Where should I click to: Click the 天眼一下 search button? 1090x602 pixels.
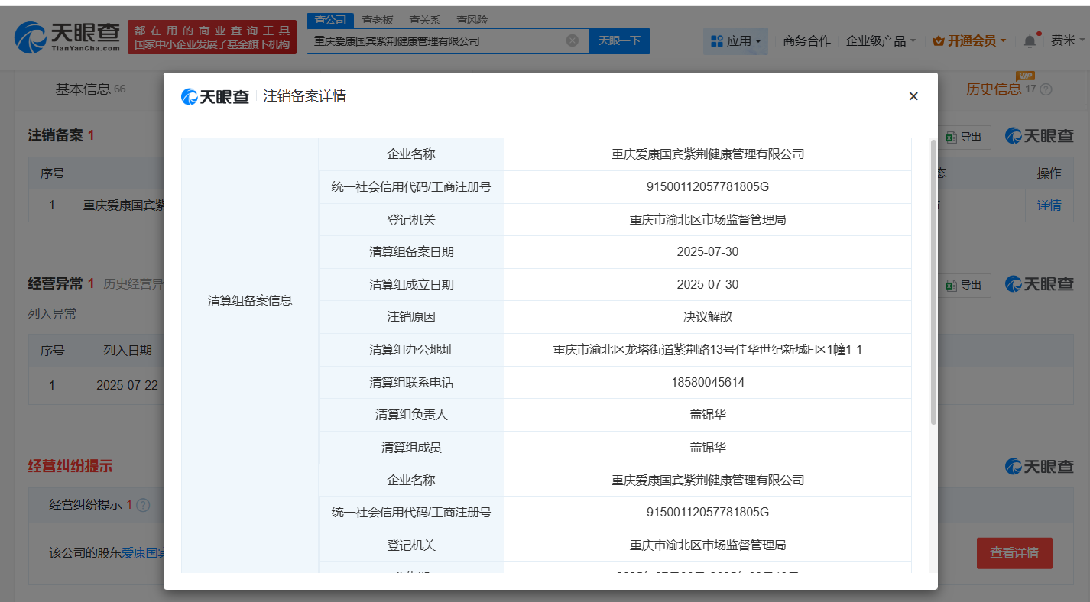click(x=620, y=40)
